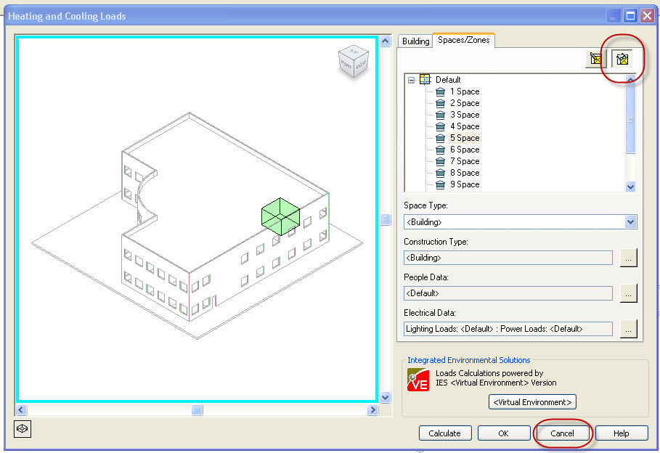660x453 pixels.
Task: Click the icon beside 9 Space
Action: tap(440, 184)
